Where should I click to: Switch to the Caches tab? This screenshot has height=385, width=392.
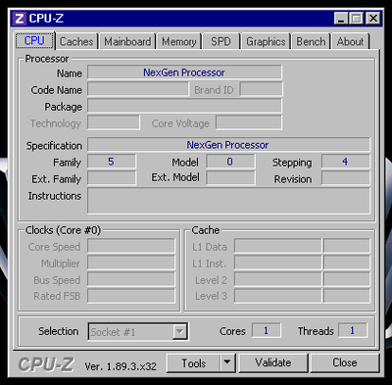tap(76, 42)
